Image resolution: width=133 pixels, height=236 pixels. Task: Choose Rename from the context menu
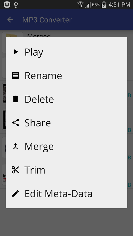66,76
